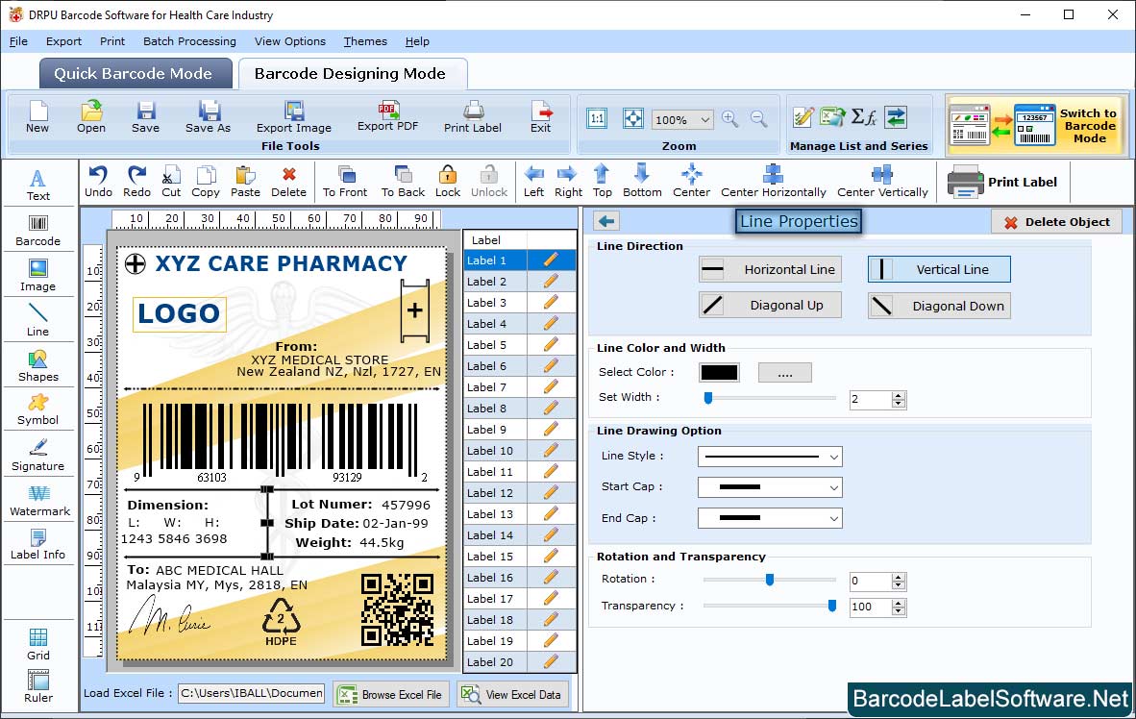Click the fit-to-window zoom icon
This screenshot has width=1136, height=719.
click(x=633, y=118)
